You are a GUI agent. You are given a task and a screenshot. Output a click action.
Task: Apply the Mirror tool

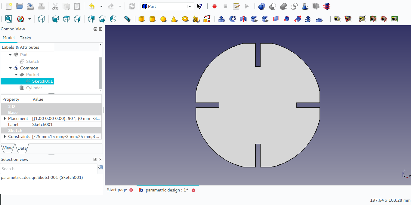click(243, 19)
